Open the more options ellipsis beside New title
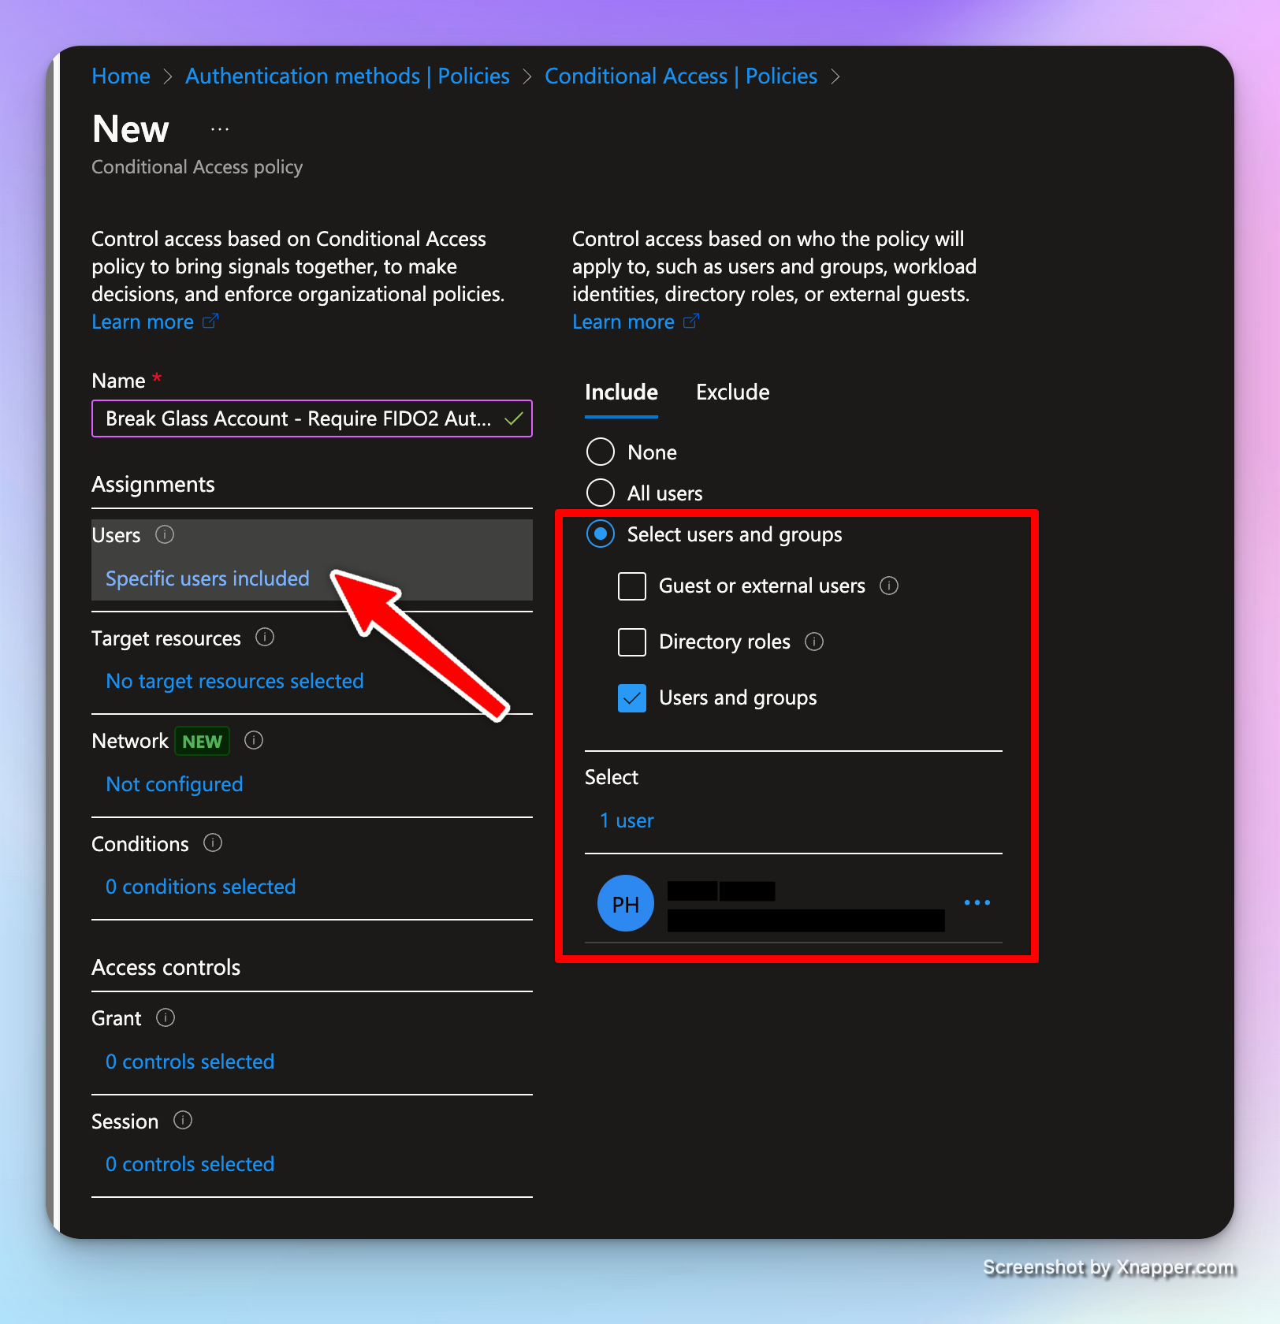 [220, 129]
